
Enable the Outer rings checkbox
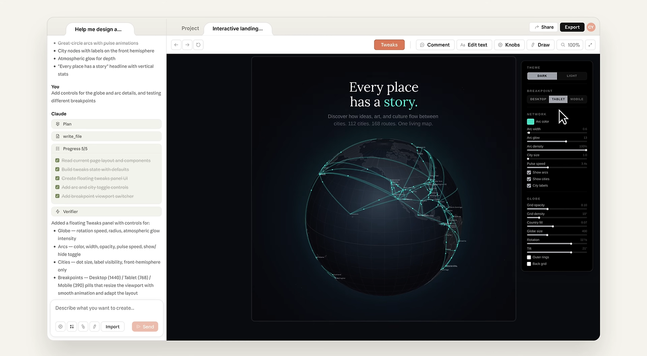(x=529, y=257)
